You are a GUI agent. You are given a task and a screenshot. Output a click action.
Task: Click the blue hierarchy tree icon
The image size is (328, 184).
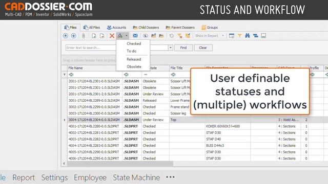[255, 36]
